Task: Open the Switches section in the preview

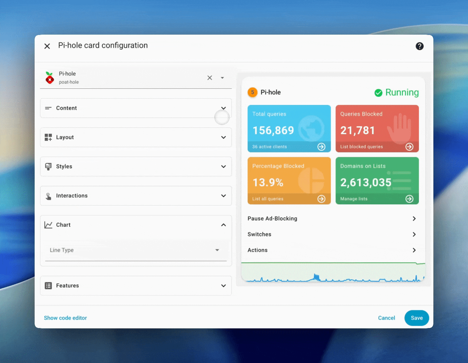Action: [414, 234]
